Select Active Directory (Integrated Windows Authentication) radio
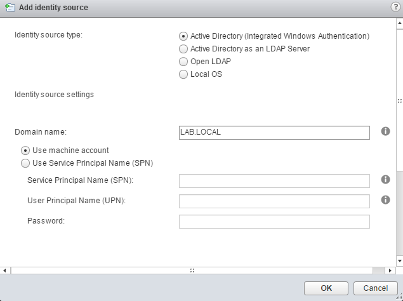Viewport: 403px width, 301px height. (184, 36)
